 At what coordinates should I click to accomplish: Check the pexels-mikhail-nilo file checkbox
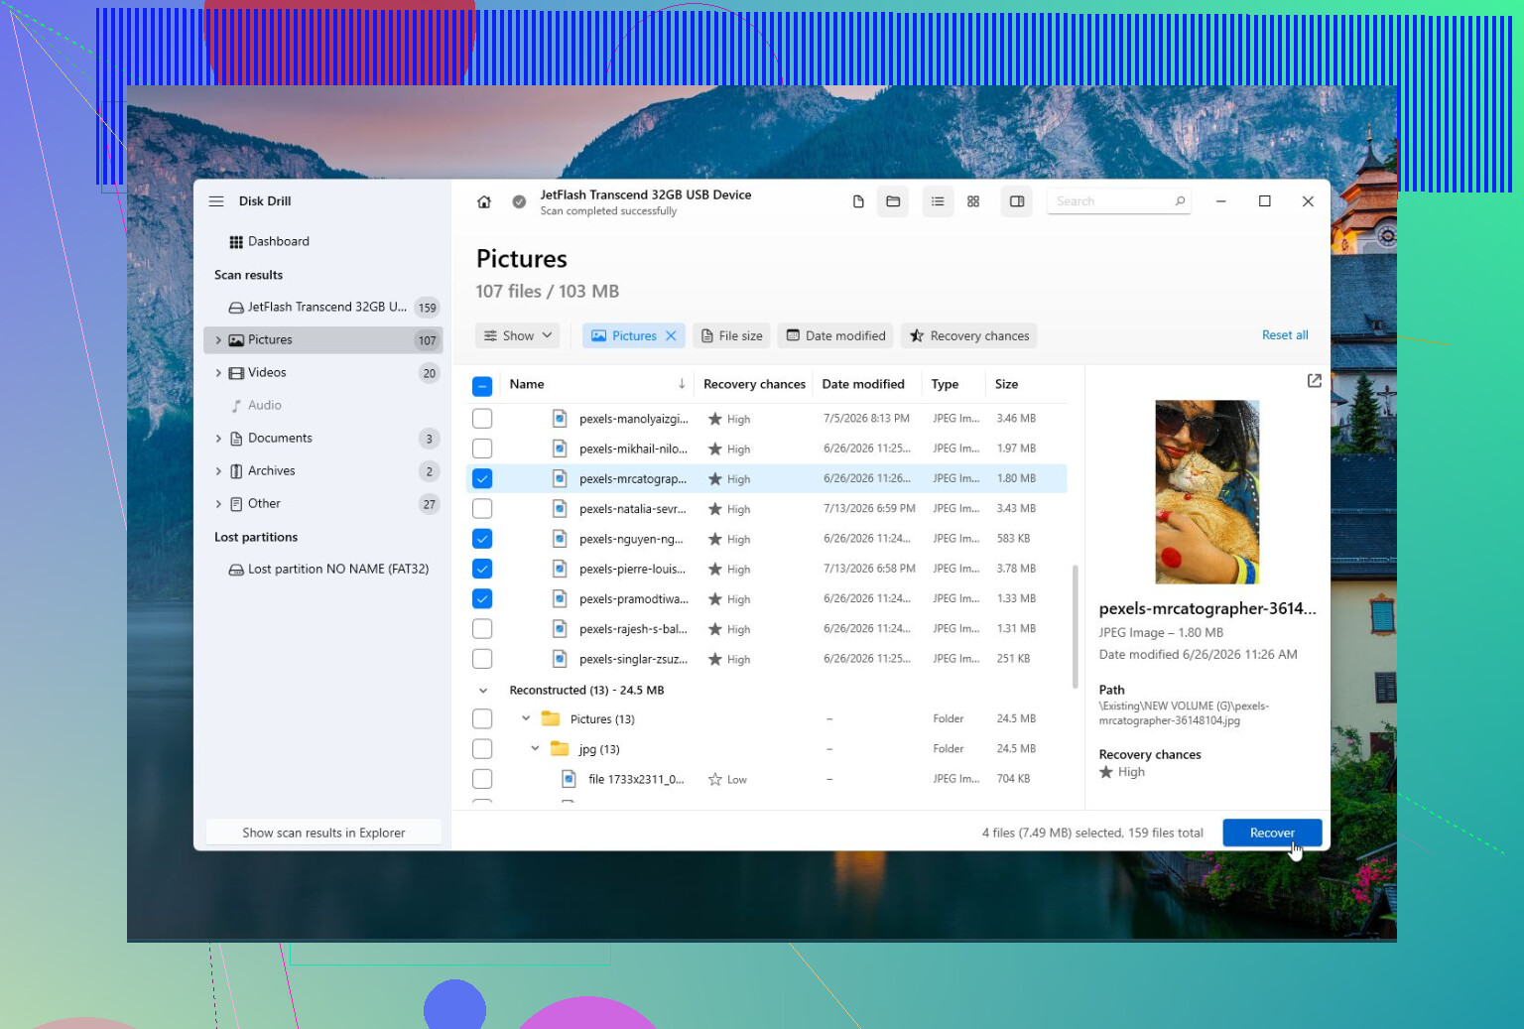coord(482,450)
